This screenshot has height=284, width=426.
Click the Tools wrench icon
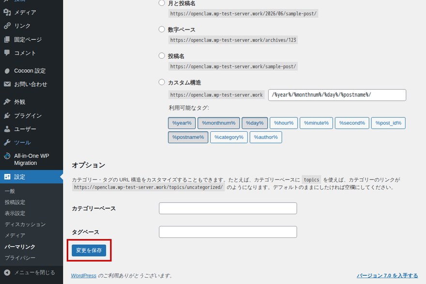(x=7, y=142)
